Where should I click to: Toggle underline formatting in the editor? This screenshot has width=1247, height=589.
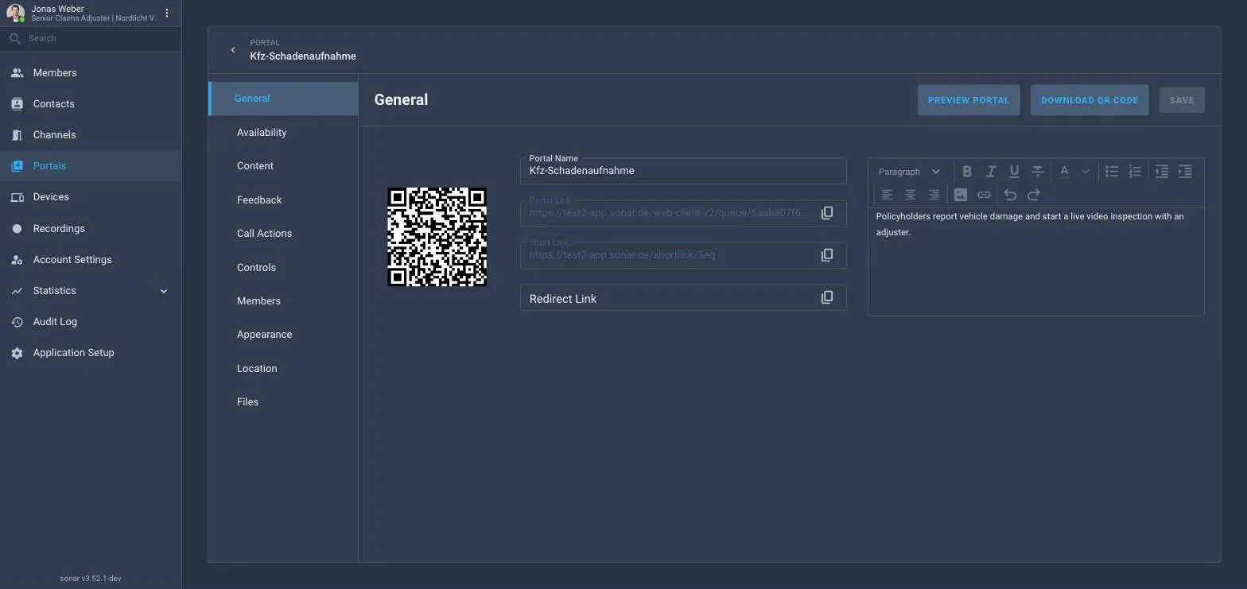click(1014, 171)
